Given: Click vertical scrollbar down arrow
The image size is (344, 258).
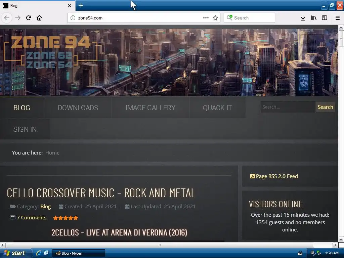Looking at the screenshot, I should (341, 239).
